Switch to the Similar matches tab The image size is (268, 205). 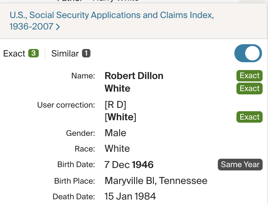pyautogui.click(x=65, y=54)
